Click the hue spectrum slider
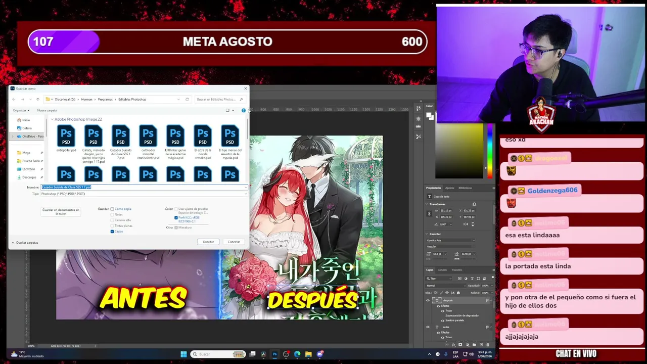The image size is (647, 364). point(489,152)
